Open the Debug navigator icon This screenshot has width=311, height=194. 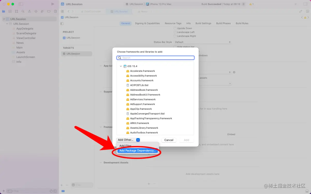coord(43,11)
